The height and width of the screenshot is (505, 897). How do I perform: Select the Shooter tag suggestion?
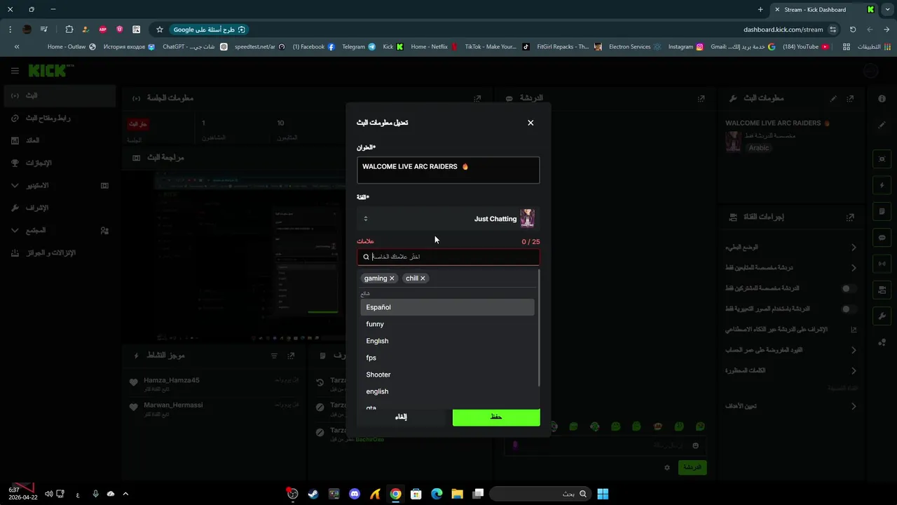[447, 375]
